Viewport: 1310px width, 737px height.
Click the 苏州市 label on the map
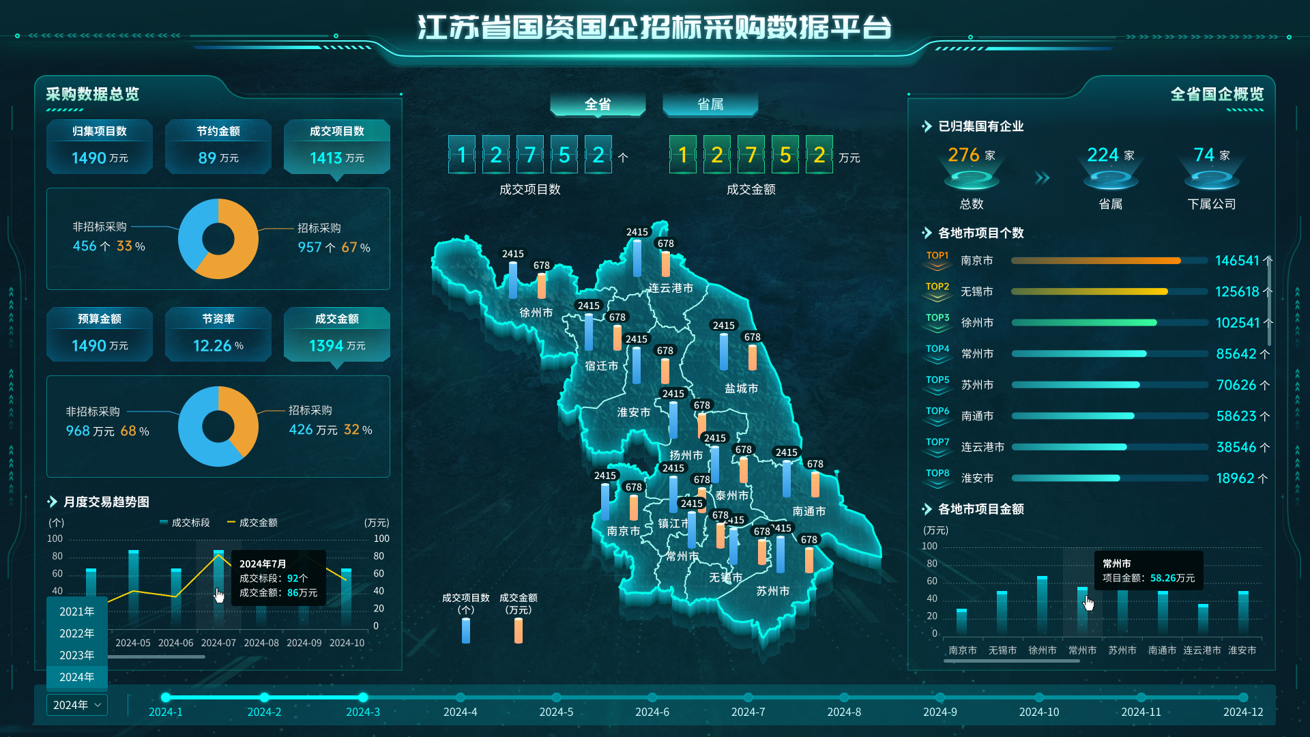[772, 591]
